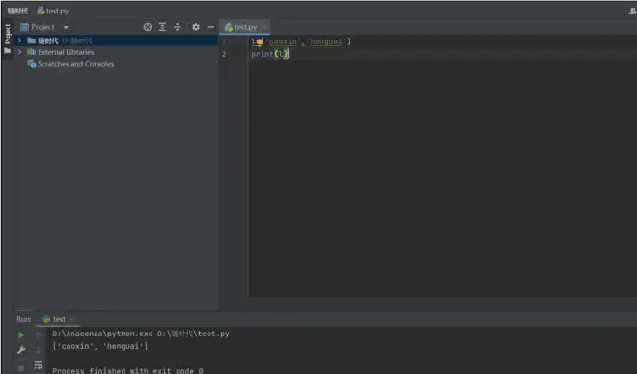The height and width of the screenshot is (374, 637).
Task: Click the Stop square in Run panel
Action: 21,368
